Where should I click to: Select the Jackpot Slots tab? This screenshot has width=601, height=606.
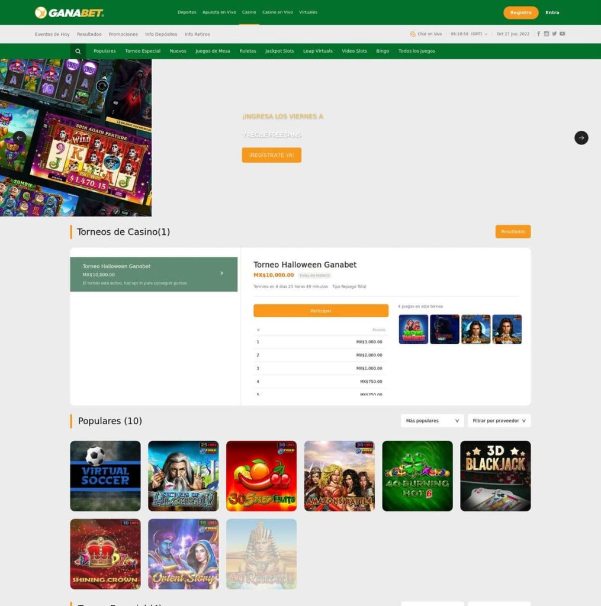point(279,51)
